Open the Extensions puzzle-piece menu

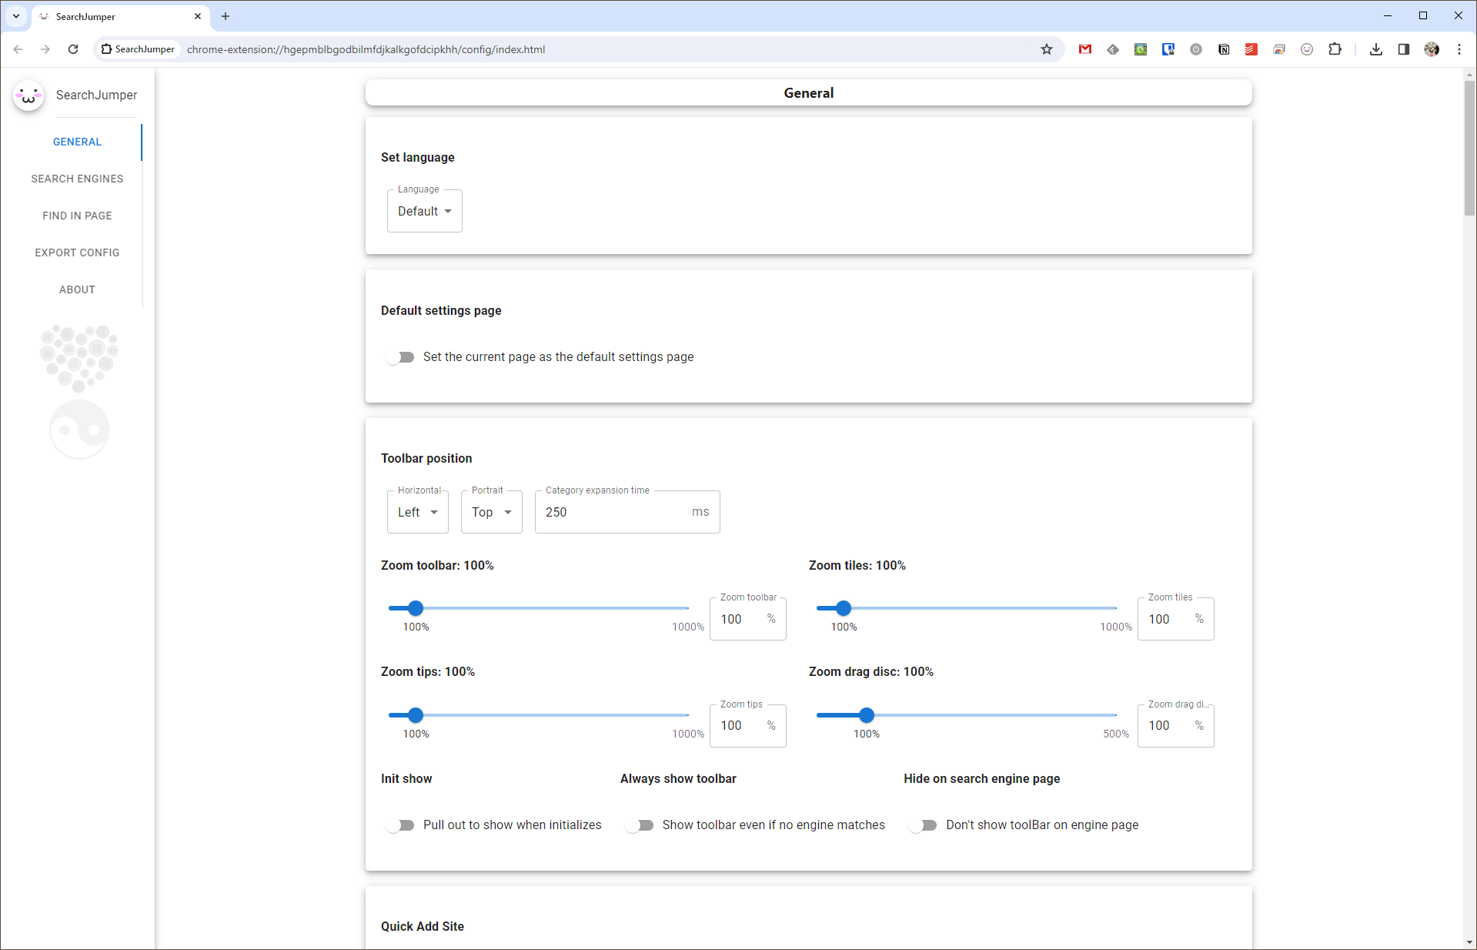[x=1335, y=49]
